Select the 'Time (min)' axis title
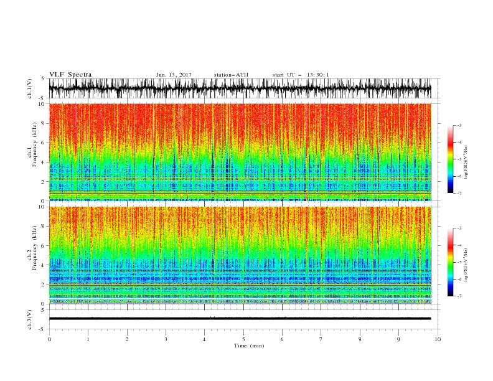Viewport: 493px width, 381px height. (x=249, y=346)
